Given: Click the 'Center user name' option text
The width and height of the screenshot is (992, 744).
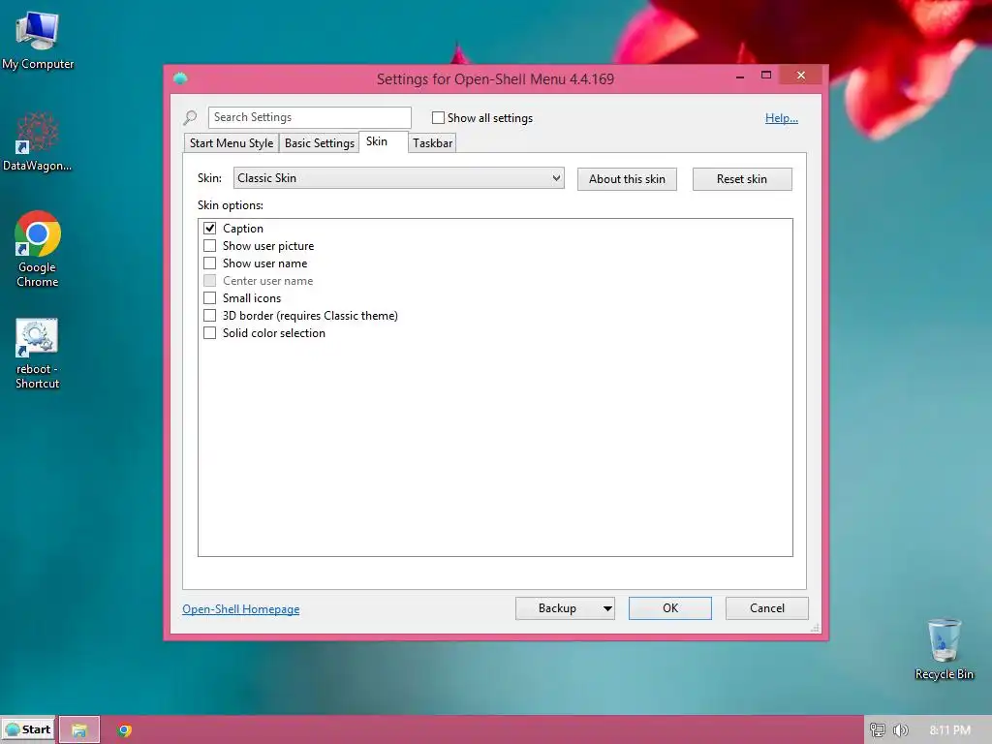Looking at the screenshot, I should [267, 281].
